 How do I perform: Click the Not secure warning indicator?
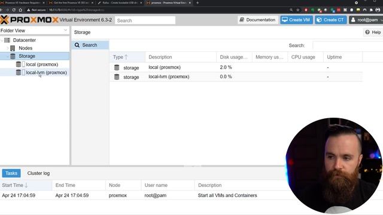36,10
